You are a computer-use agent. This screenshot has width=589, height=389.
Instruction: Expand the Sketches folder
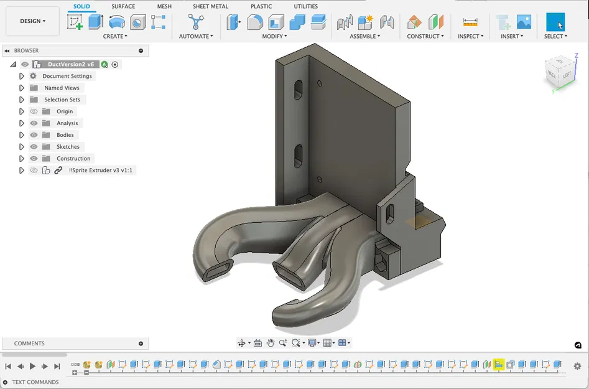click(x=21, y=147)
